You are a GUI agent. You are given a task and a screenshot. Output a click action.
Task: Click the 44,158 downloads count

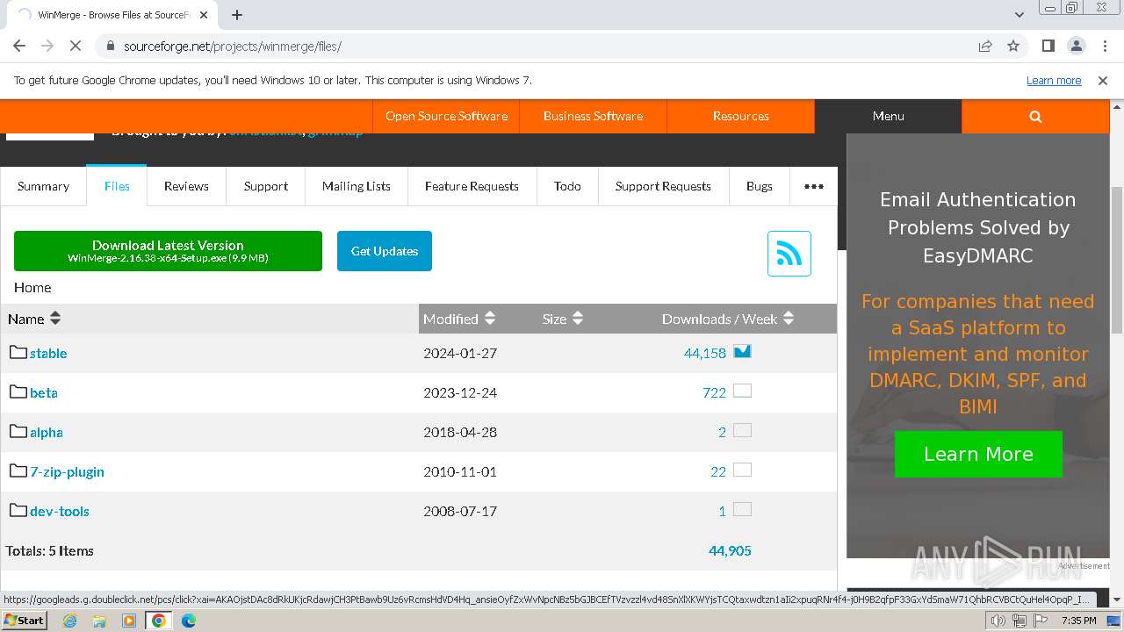705,353
